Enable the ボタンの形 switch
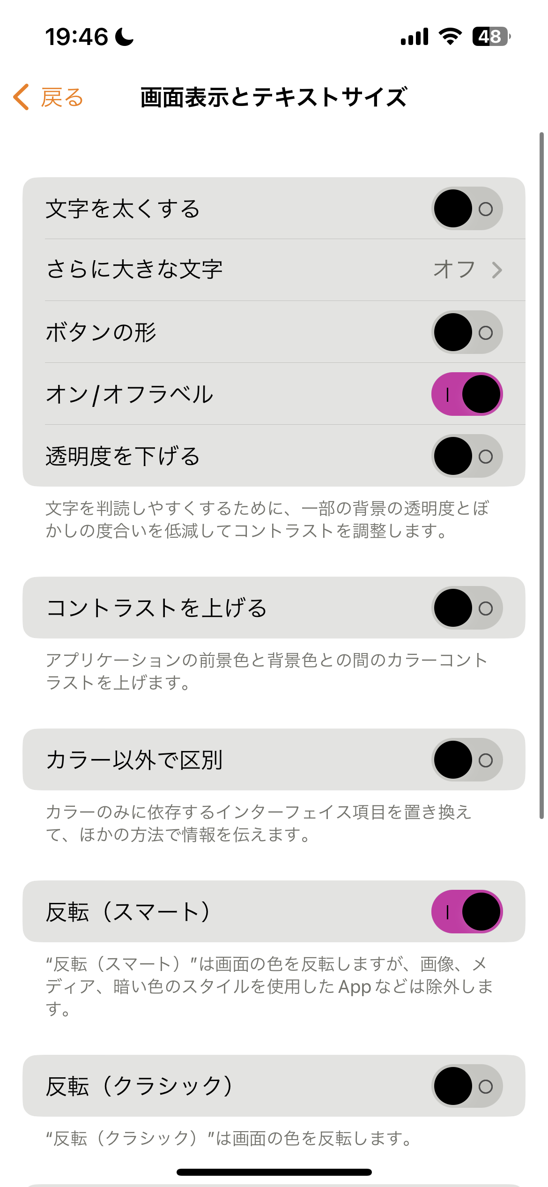548x1187 pixels. coord(467,332)
